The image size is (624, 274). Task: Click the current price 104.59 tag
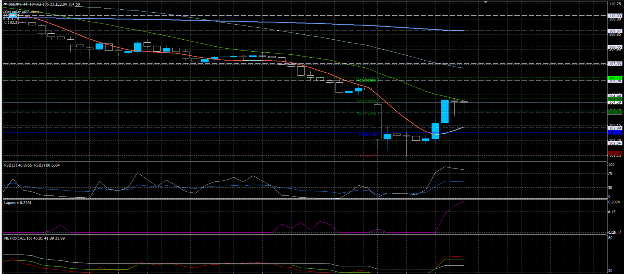click(x=615, y=102)
